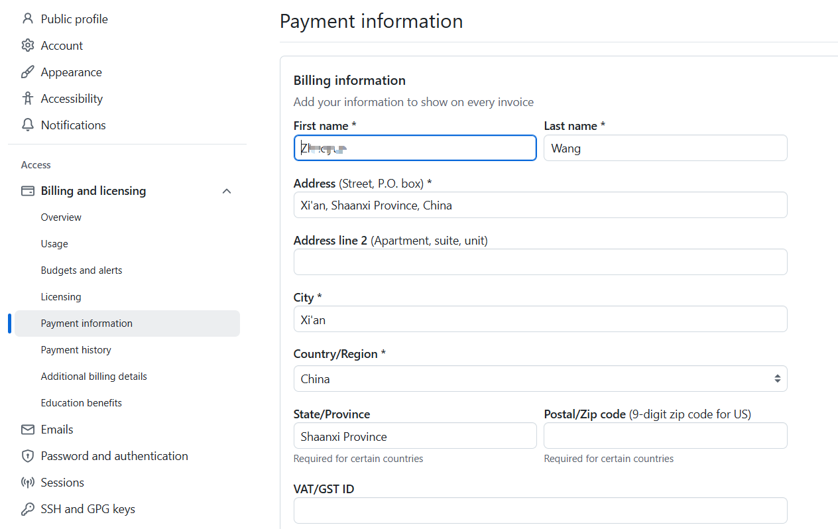Click the Emails envelope icon

tap(27, 430)
